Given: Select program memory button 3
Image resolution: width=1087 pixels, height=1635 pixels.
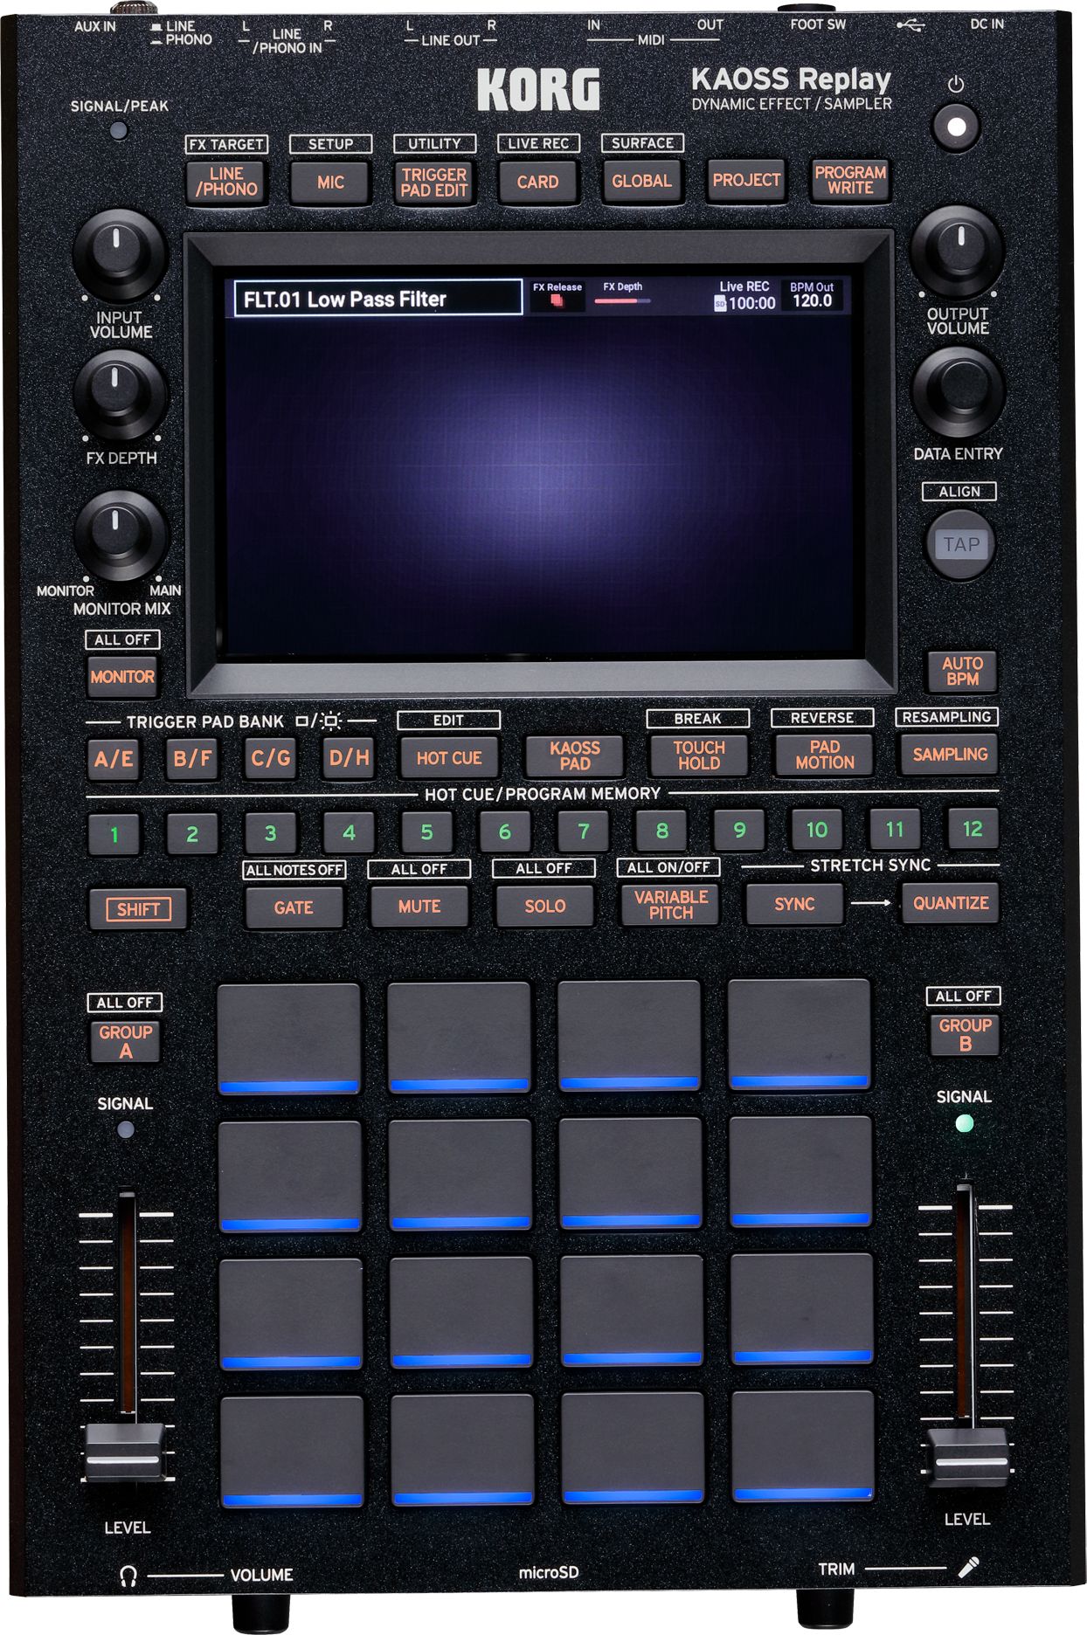Looking at the screenshot, I should (271, 833).
